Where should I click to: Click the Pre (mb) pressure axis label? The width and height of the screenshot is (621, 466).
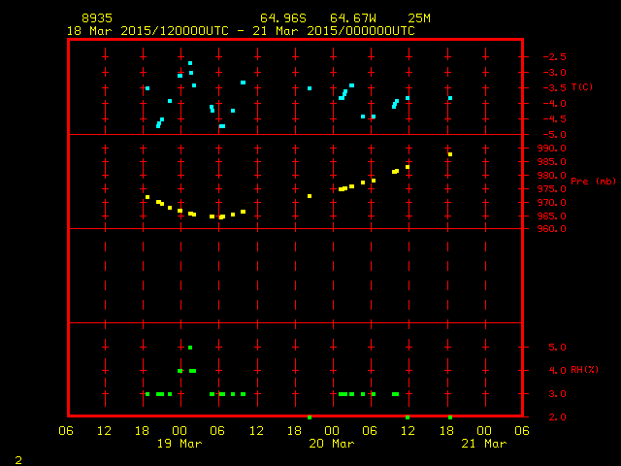[593, 182]
